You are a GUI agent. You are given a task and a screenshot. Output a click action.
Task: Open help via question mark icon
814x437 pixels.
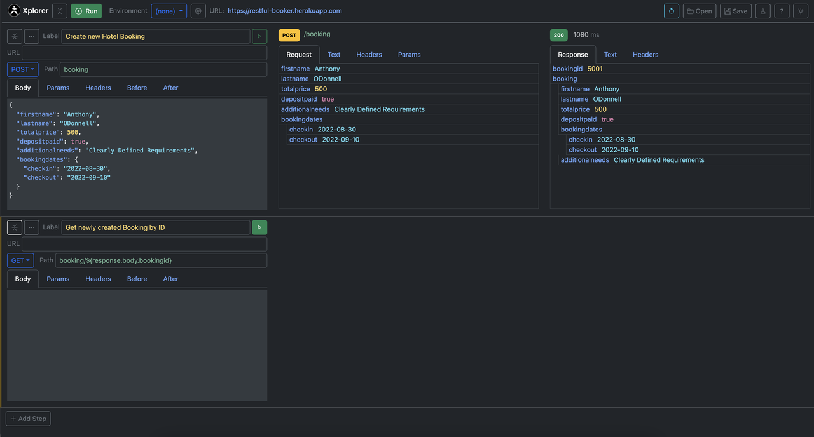pyautogui.click(x=782, y=11)
